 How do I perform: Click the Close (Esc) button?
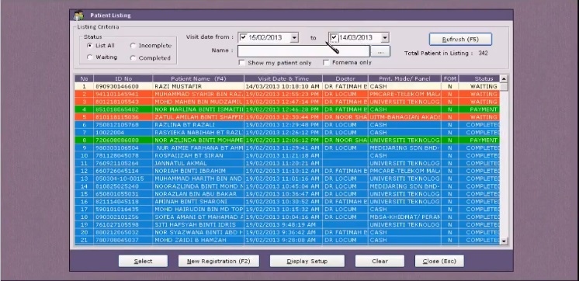coord(439,261)
